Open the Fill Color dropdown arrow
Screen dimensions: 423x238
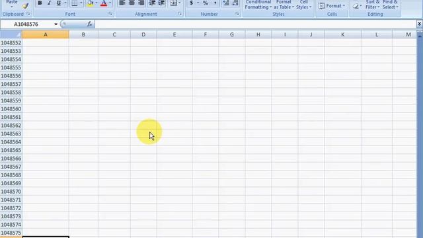pyautogui.click(x=96, y=3)
